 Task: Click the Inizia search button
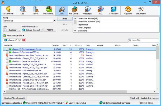tap(65, 19)
